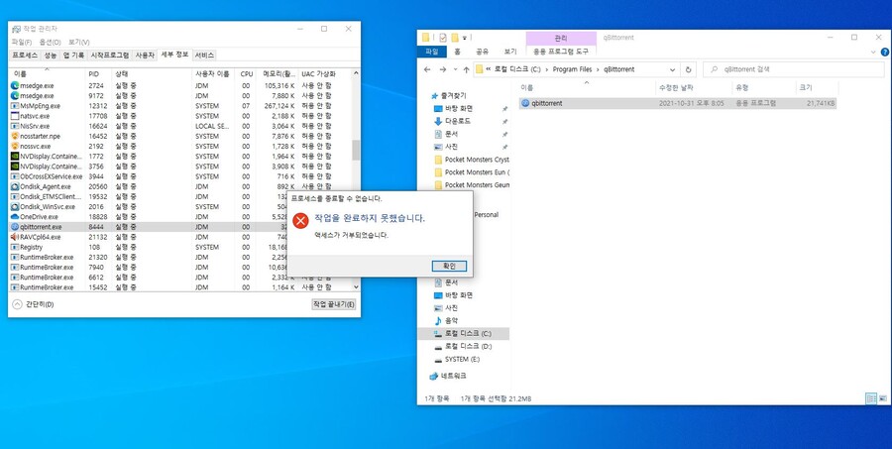Select qbittorrent.exe process row icon
The width and height of the screenshot is (892, 449).
[x=14, y=227]
